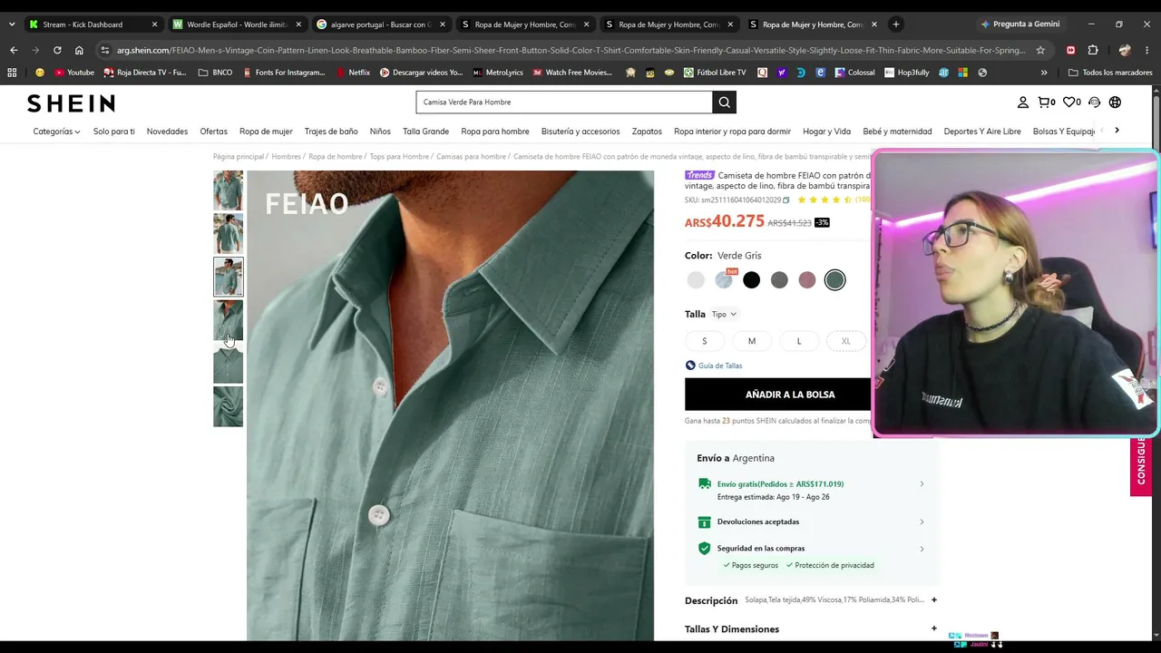1161x653 pixels.
Task: Click the browser back arrow
Action: pos(13,50)
